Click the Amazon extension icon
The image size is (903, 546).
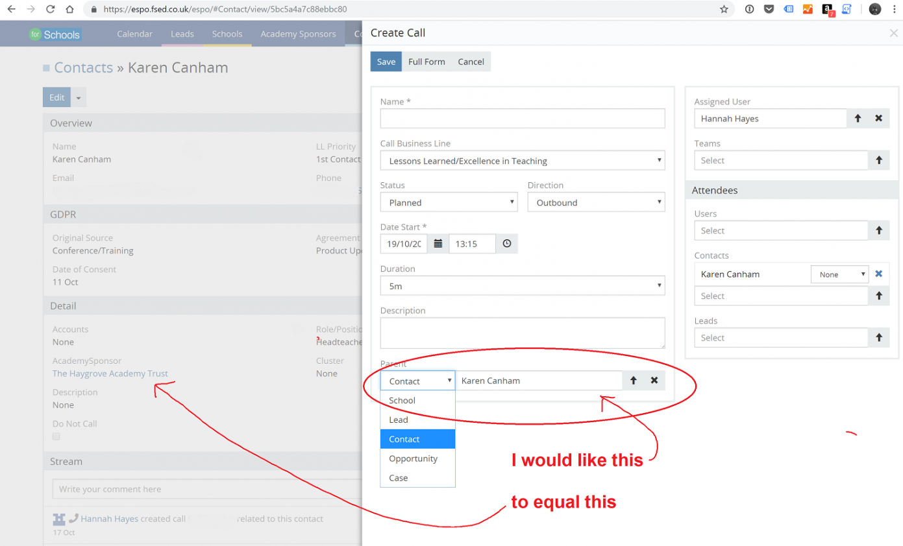point(828,10)
